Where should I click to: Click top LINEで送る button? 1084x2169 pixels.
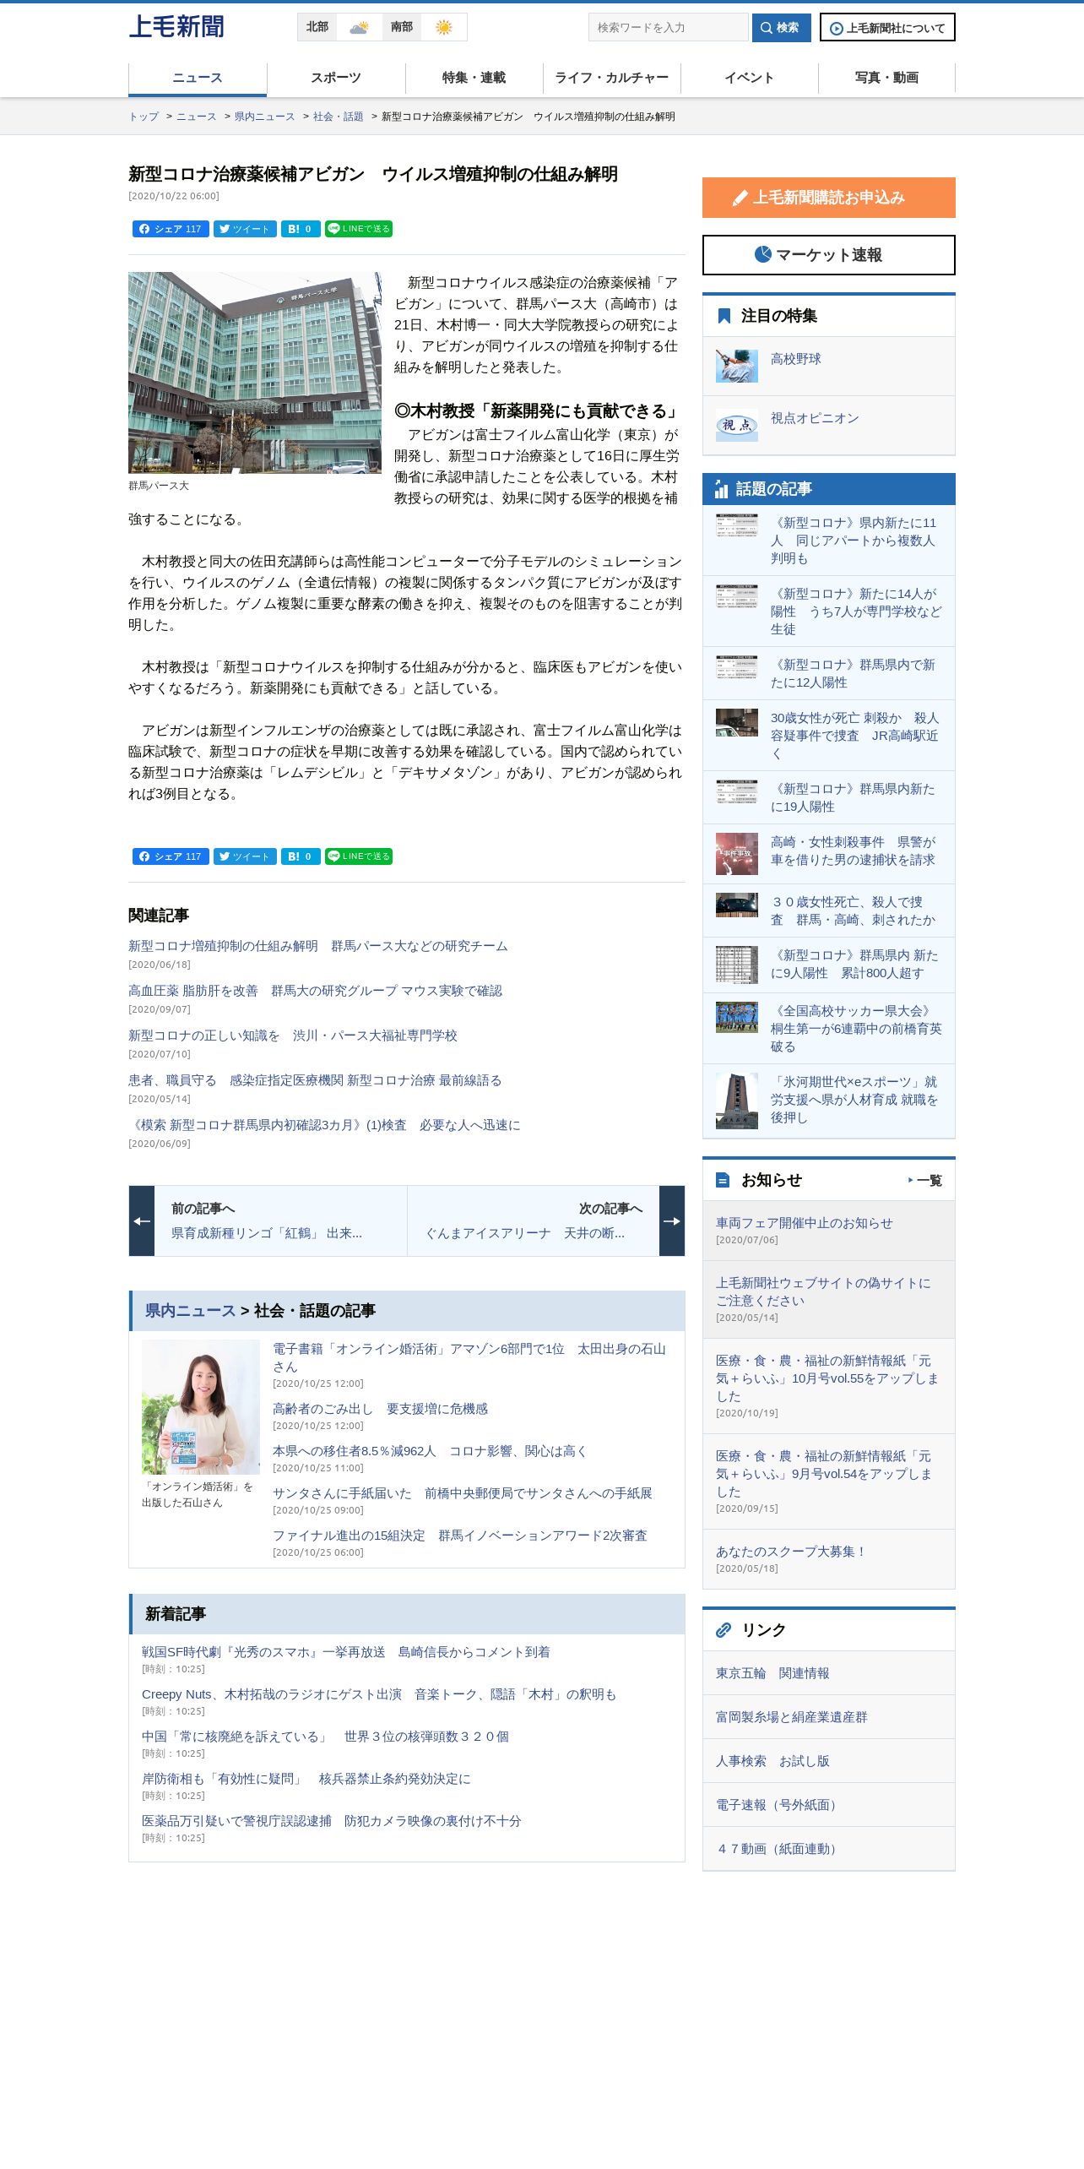[359, 229]
